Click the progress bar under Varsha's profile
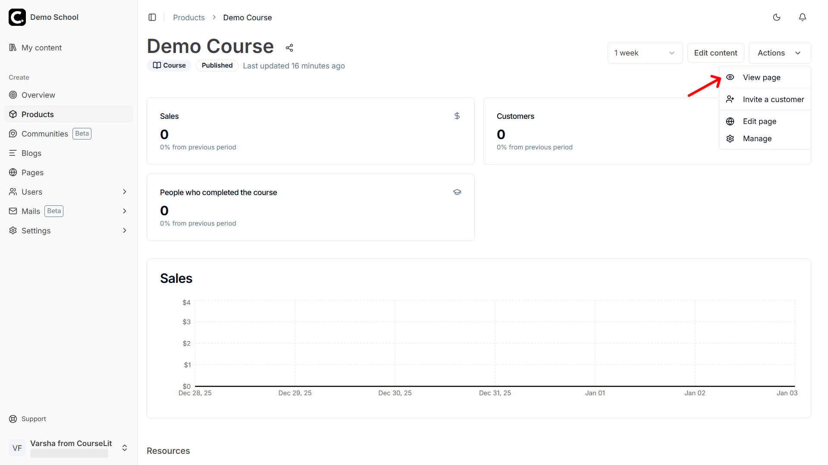The image size is (828, 465). [69, 453]
